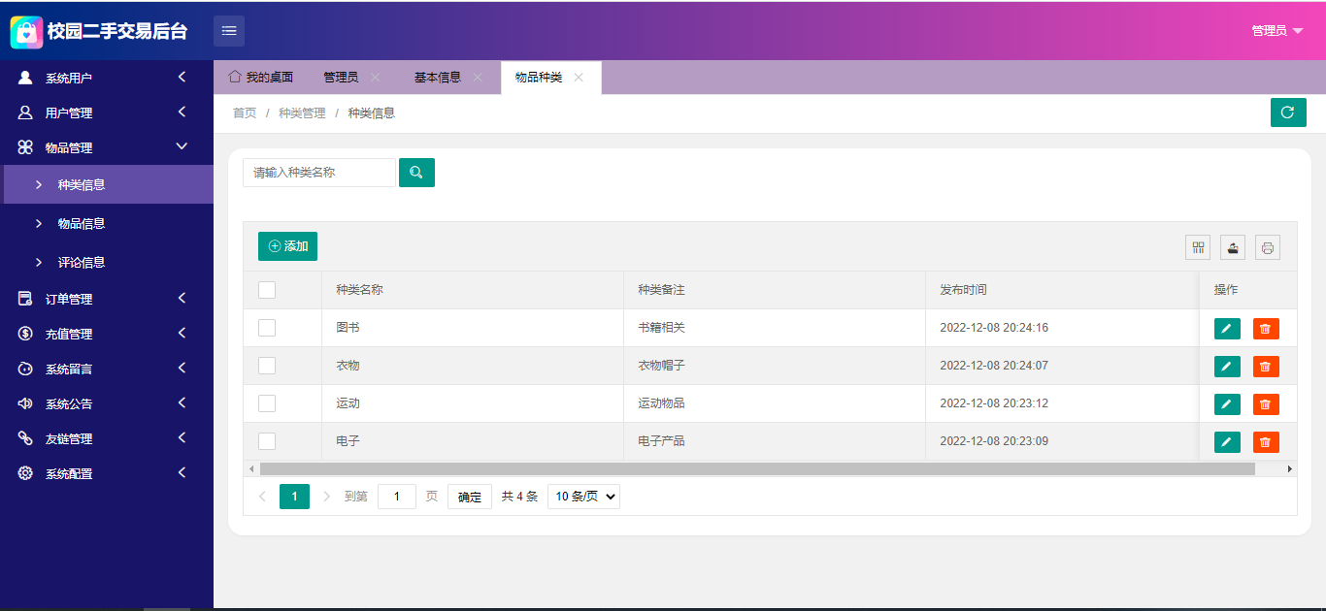Viewport: 1326px width, 611px height.
Task: Select the 种类信息 sidebar item
Action: tap(109, 184)
